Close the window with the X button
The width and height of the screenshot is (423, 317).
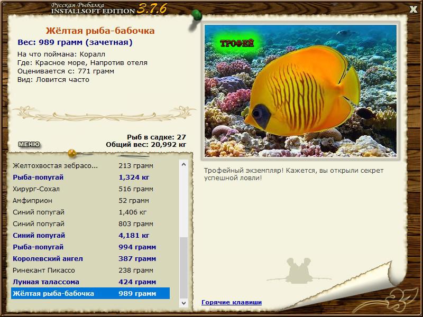click(x=413, y=10)
